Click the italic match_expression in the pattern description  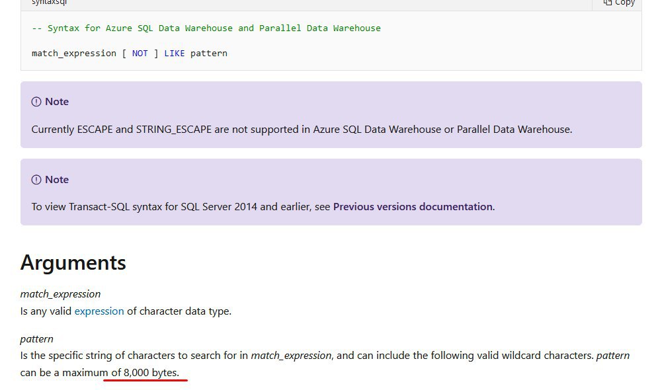(x=291, y=356)
